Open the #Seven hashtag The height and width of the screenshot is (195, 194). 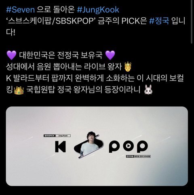pos(21,10)
